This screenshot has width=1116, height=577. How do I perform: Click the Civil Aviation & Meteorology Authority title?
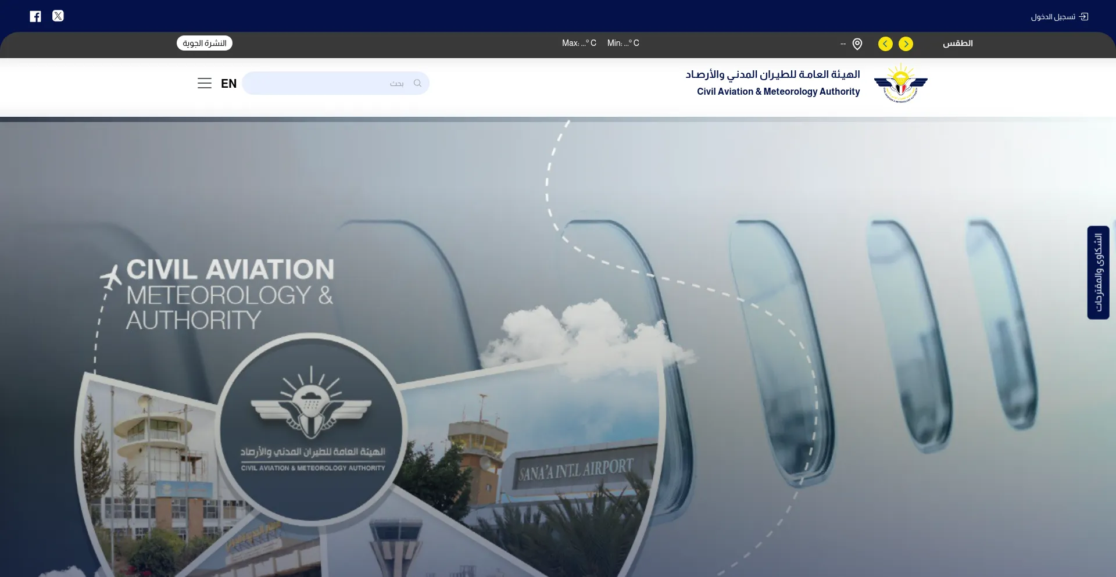[x=778, y=92]
